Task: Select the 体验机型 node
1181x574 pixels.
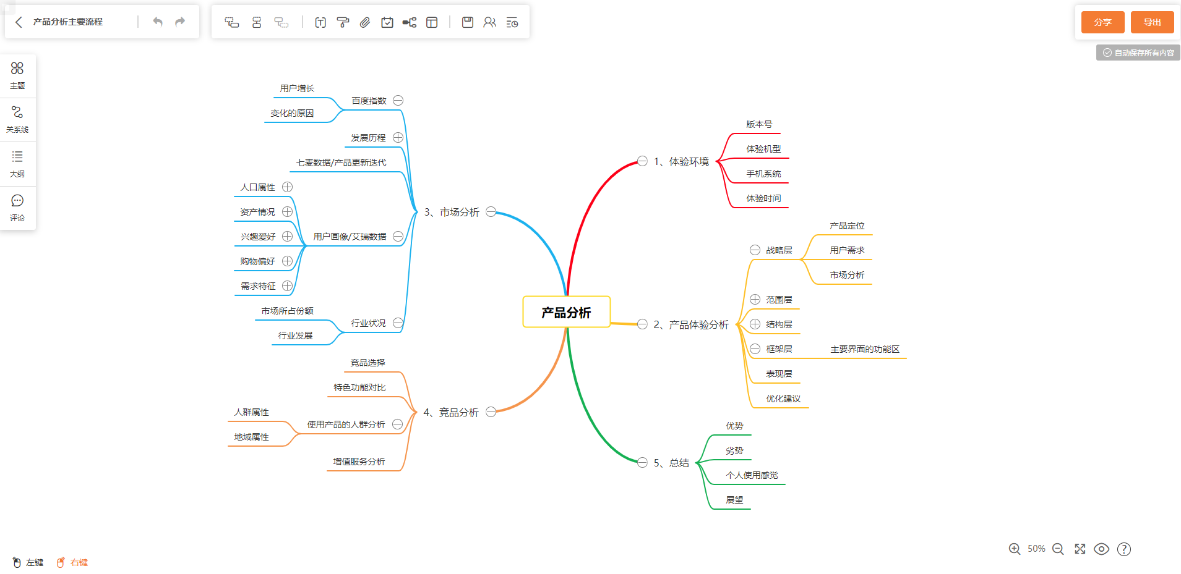Action: [763, 149]
